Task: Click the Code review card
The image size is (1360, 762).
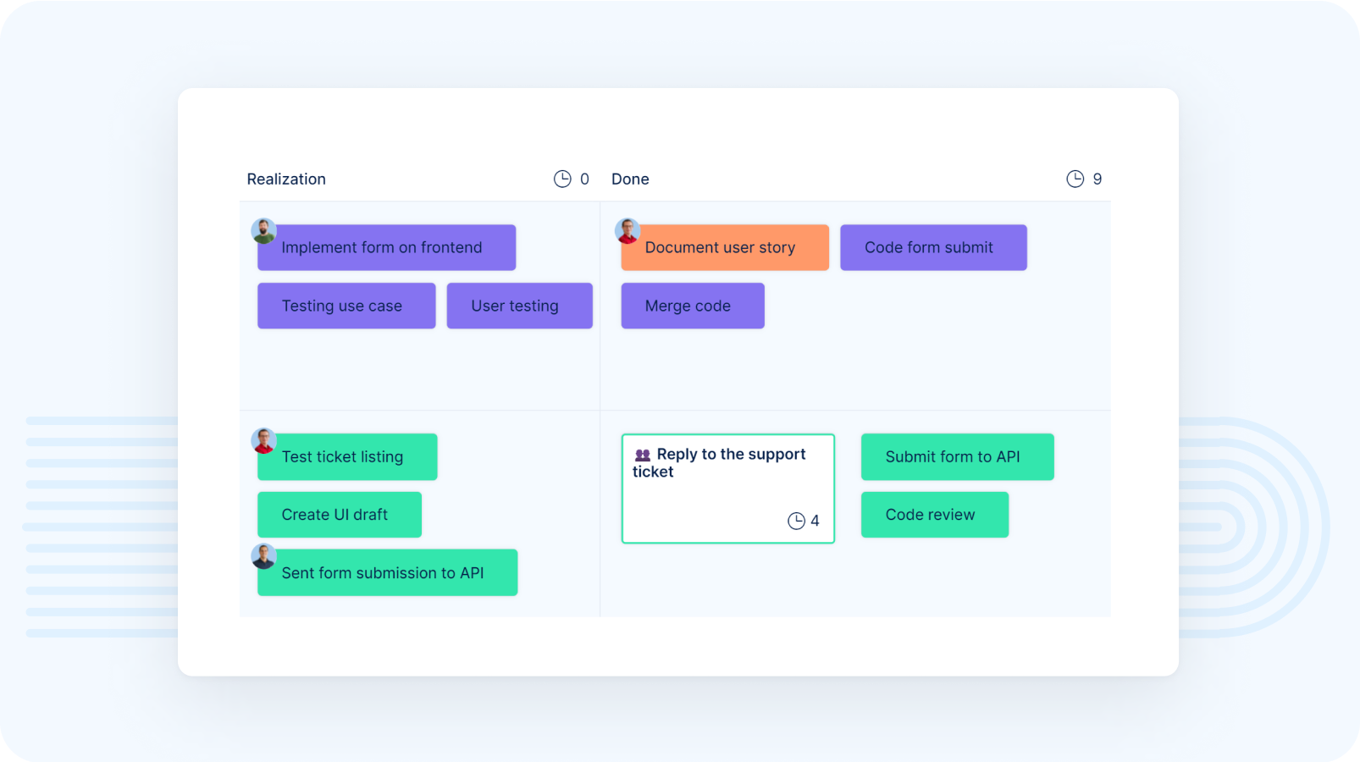Action: pyautogui.click(x=934, y=515)
